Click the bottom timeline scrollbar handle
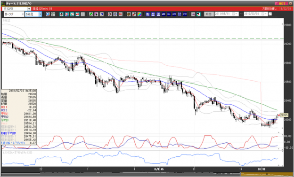 pyautogui.click(x=266, y=175)
